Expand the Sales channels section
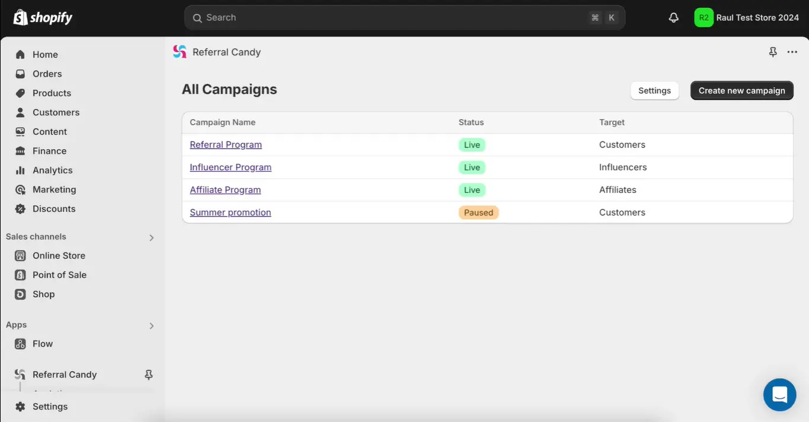The height and width of the screenshot is (422, 809). click(151, 237)
